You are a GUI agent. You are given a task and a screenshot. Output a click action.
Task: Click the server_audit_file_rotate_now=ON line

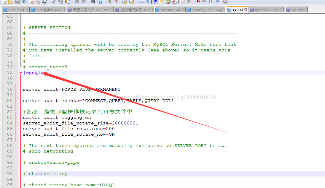point(69,134)
